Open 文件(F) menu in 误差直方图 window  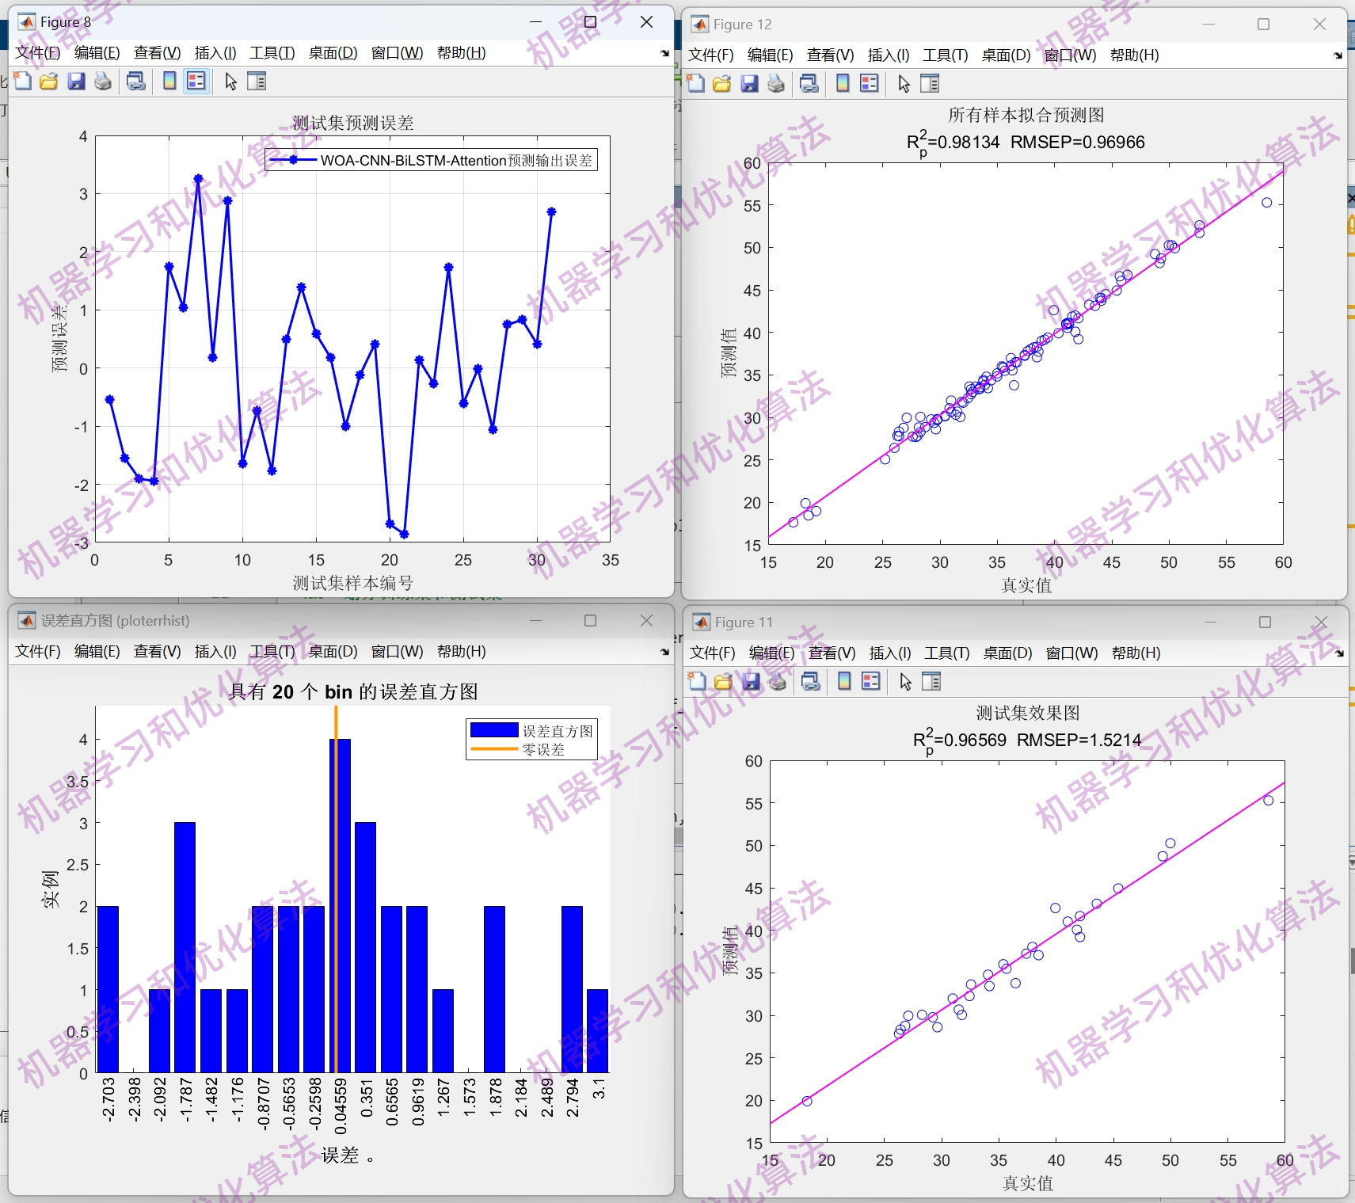(38, 652)
